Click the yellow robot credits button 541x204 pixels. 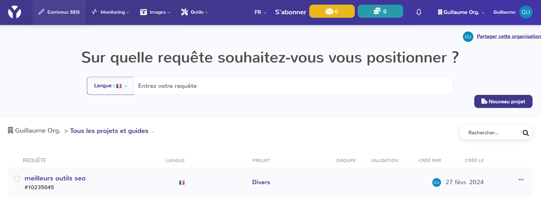point(332,11)
